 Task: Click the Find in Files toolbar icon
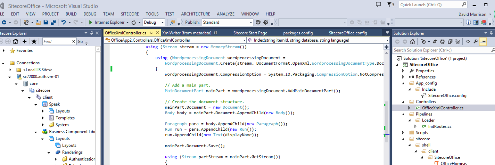coord(172,22)
